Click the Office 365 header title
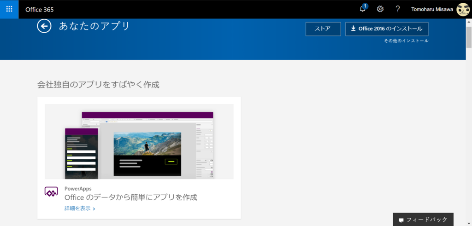 (40, 10)
